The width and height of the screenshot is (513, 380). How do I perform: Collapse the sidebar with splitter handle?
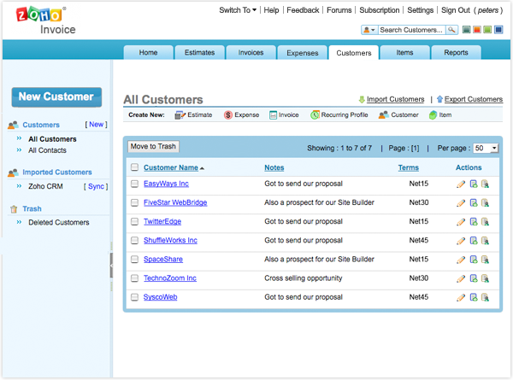pyautogui.click(x=111, y=266)
